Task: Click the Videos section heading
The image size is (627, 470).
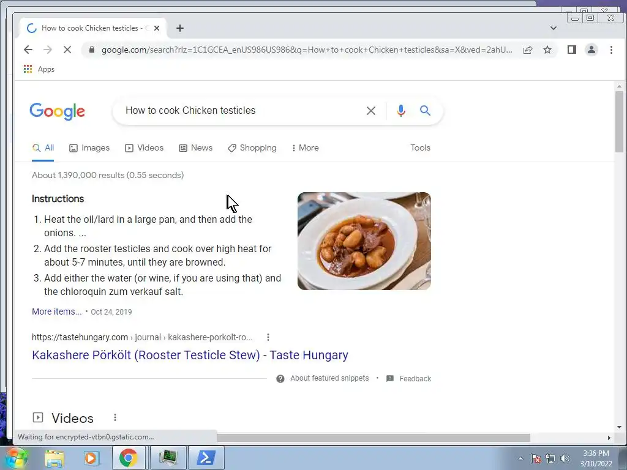Action: [72, 418]
